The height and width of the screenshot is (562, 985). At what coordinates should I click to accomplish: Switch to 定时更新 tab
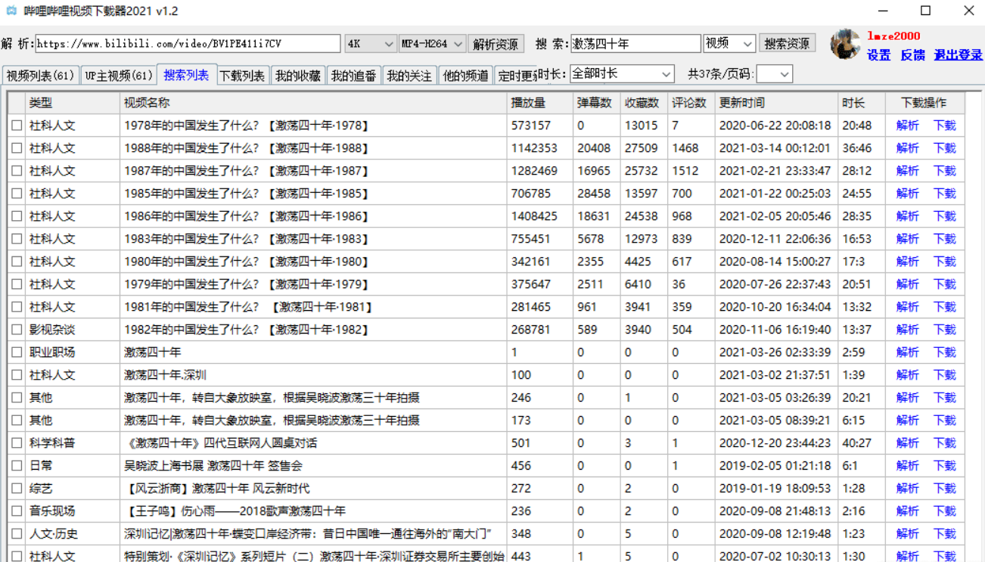516,76
